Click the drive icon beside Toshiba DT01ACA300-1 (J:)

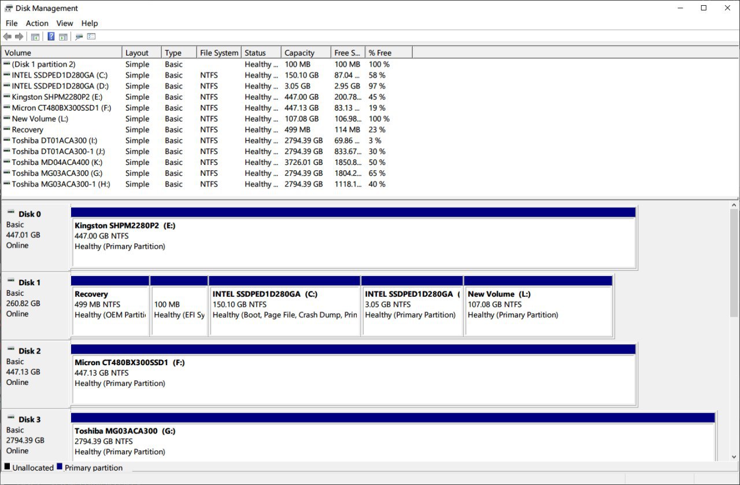pyautogui.click(x=6, y=152)
